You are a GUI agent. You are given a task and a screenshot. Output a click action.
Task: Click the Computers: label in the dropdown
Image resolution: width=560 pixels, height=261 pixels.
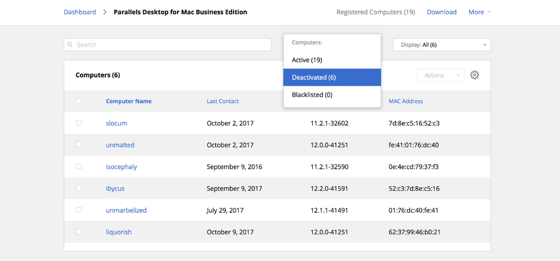[x=307, y=43]
